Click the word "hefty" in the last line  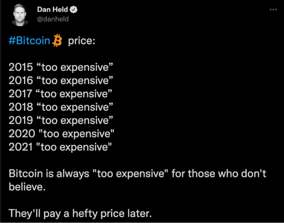click(85, 214)
